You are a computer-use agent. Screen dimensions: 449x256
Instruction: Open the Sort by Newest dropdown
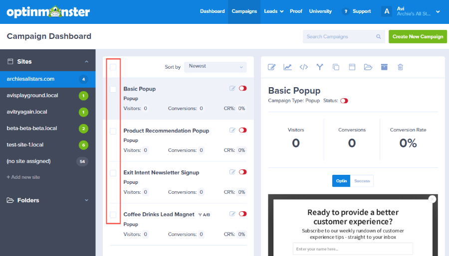click(x=216, y=67)
